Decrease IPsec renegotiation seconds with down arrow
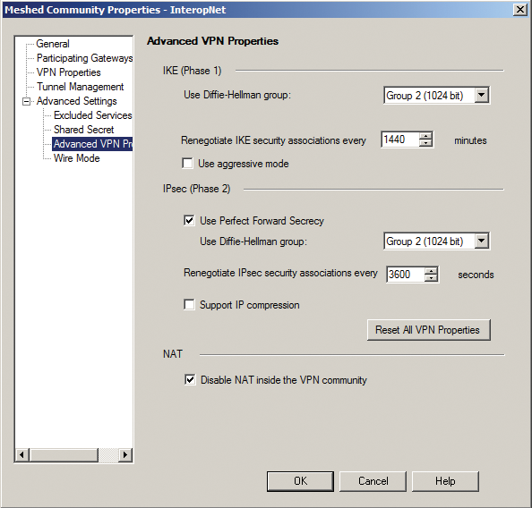 pos(431,278)
